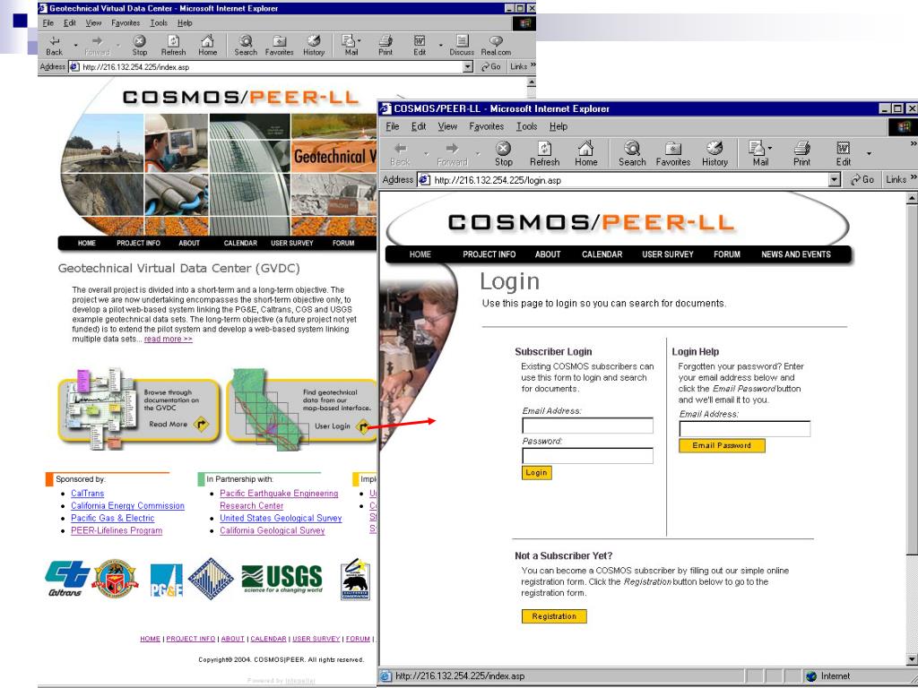Open United States Geological Survey link
The height and width of the screenshot is (688, 918).
coord(281,518)
